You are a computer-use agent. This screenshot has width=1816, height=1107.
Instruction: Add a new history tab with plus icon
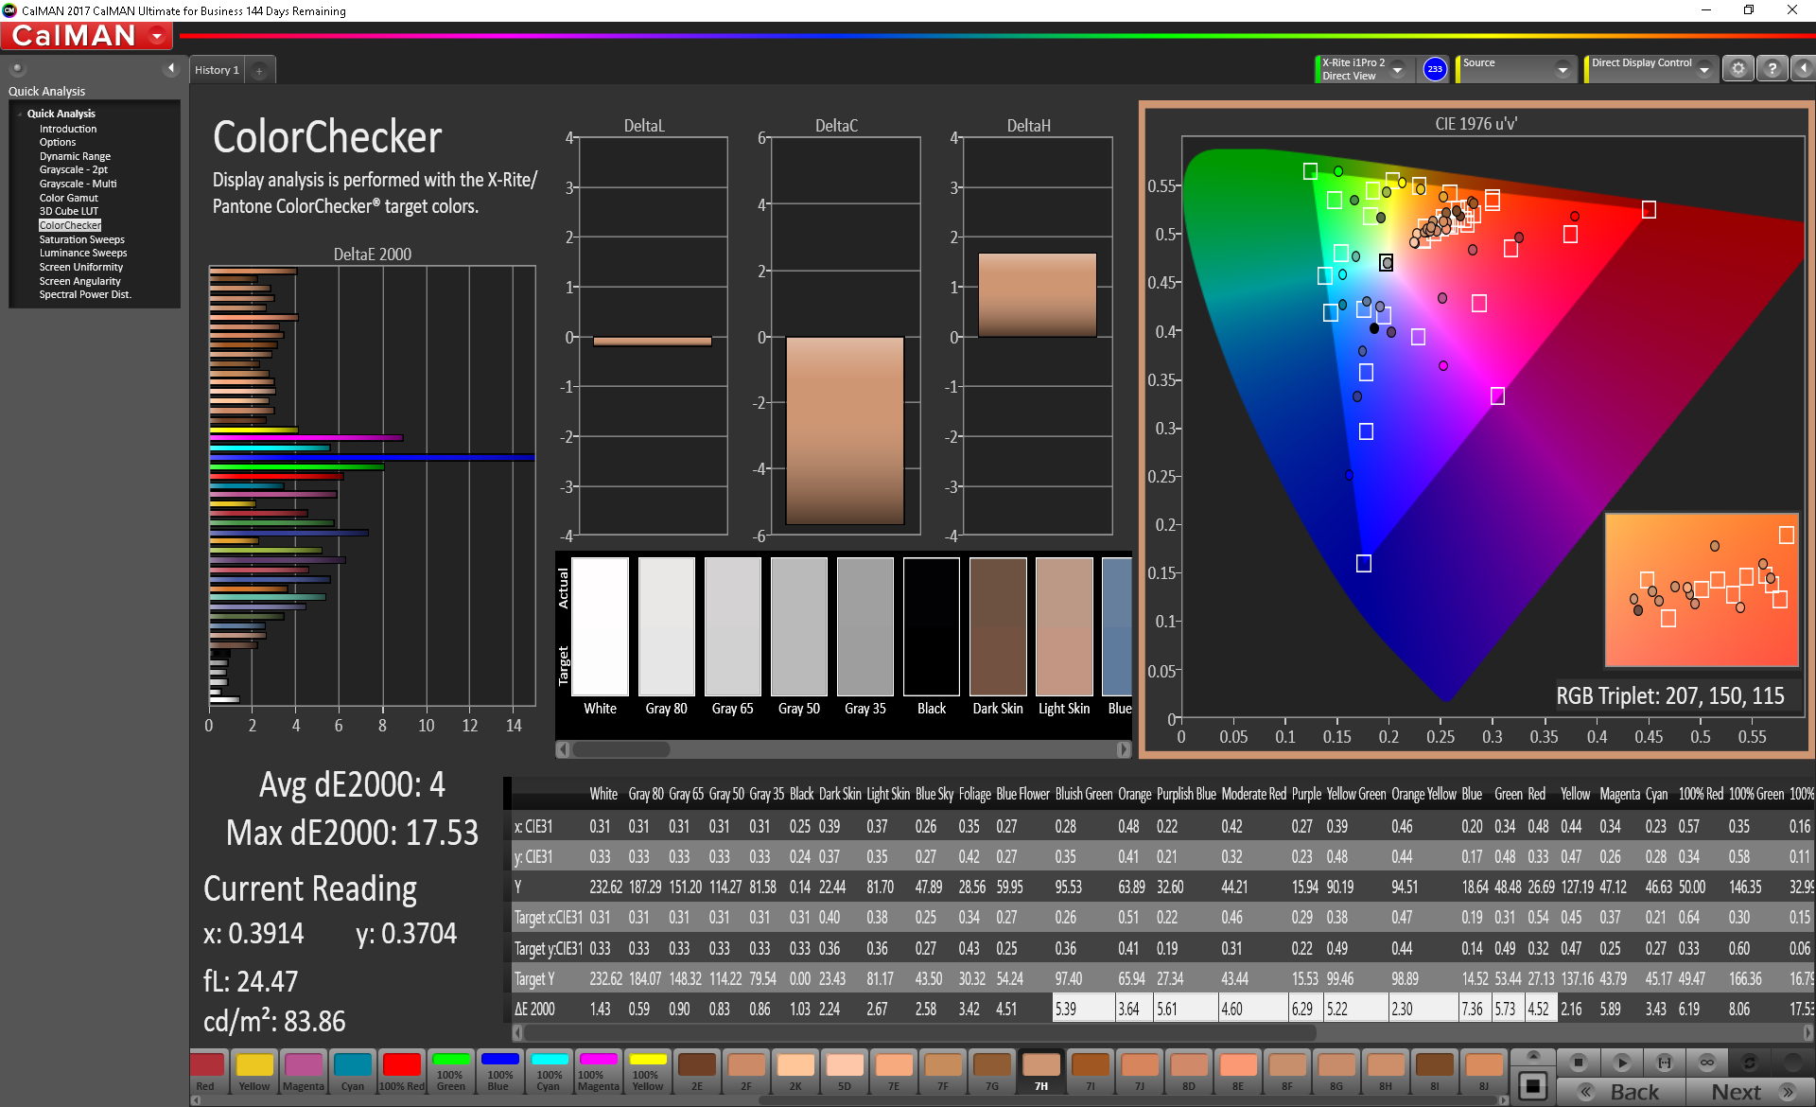tap(259, 70)
